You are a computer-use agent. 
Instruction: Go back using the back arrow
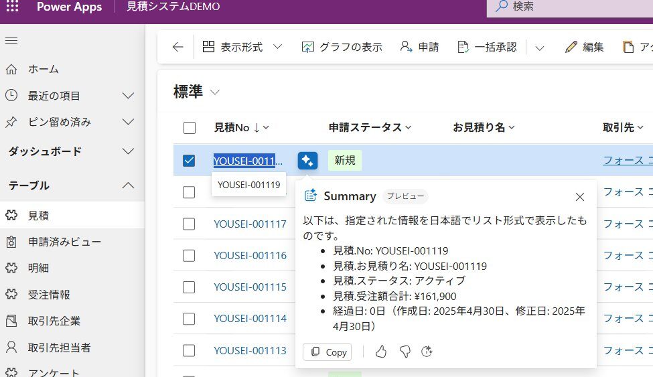tap(177, 47)
